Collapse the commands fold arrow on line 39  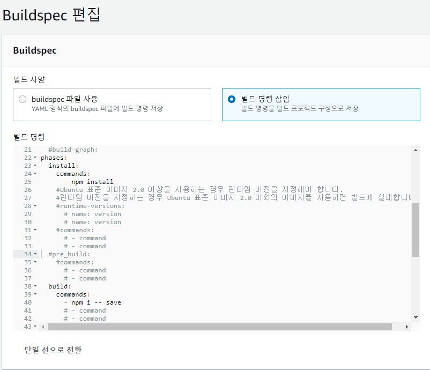coord(35,294)
